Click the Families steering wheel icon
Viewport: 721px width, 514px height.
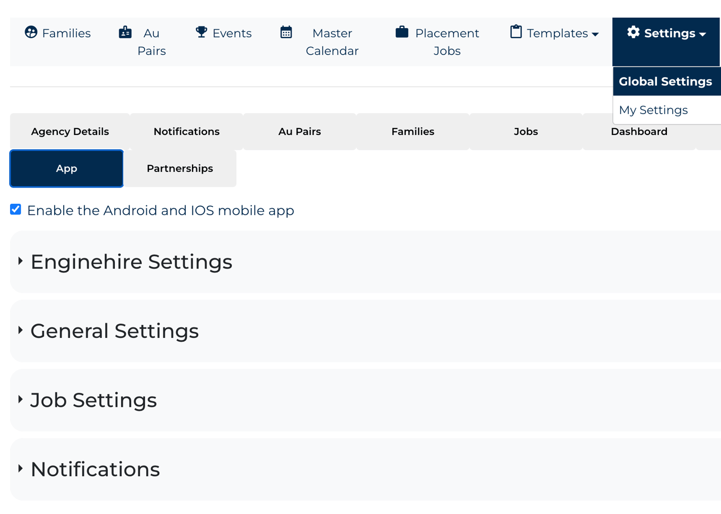31,33
